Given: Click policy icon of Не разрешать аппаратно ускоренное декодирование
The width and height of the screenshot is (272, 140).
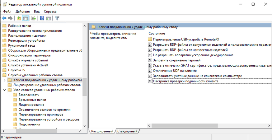Looking at the screenshot, I should [150, 55].
